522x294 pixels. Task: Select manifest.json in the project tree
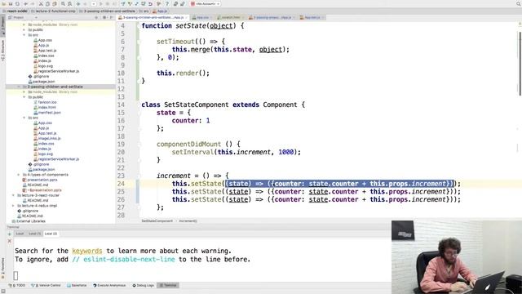tap(47, 113)
